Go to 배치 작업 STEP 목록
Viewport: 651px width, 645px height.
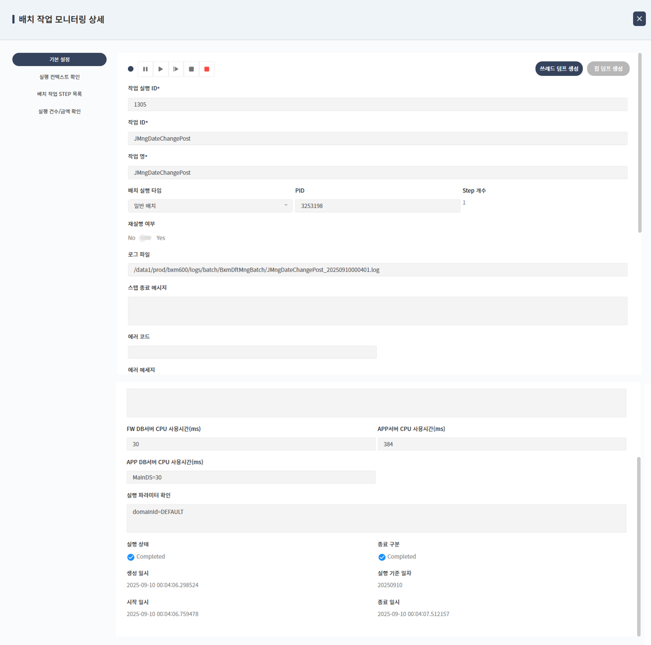59,94
